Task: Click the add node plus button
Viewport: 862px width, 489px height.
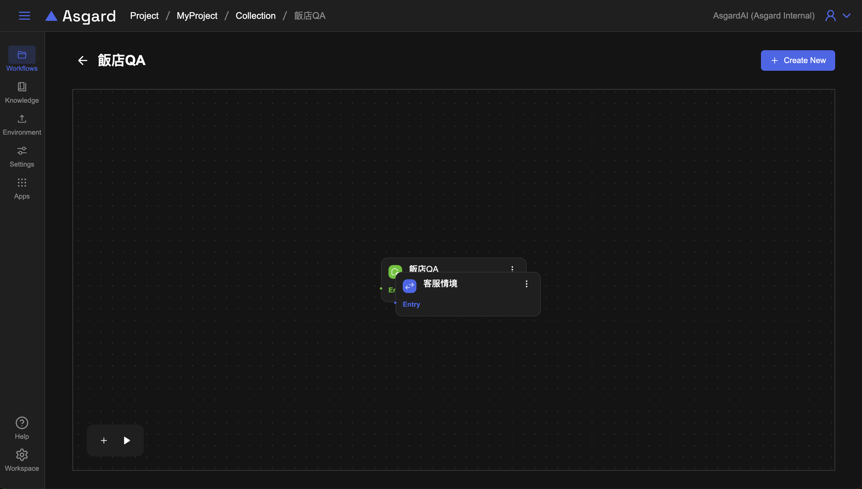Action: [104, 440]
